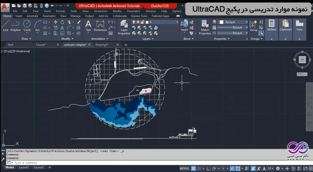Select the Arc tool
The width and height of the screenshot is (313, 172).
click(38, 26)
